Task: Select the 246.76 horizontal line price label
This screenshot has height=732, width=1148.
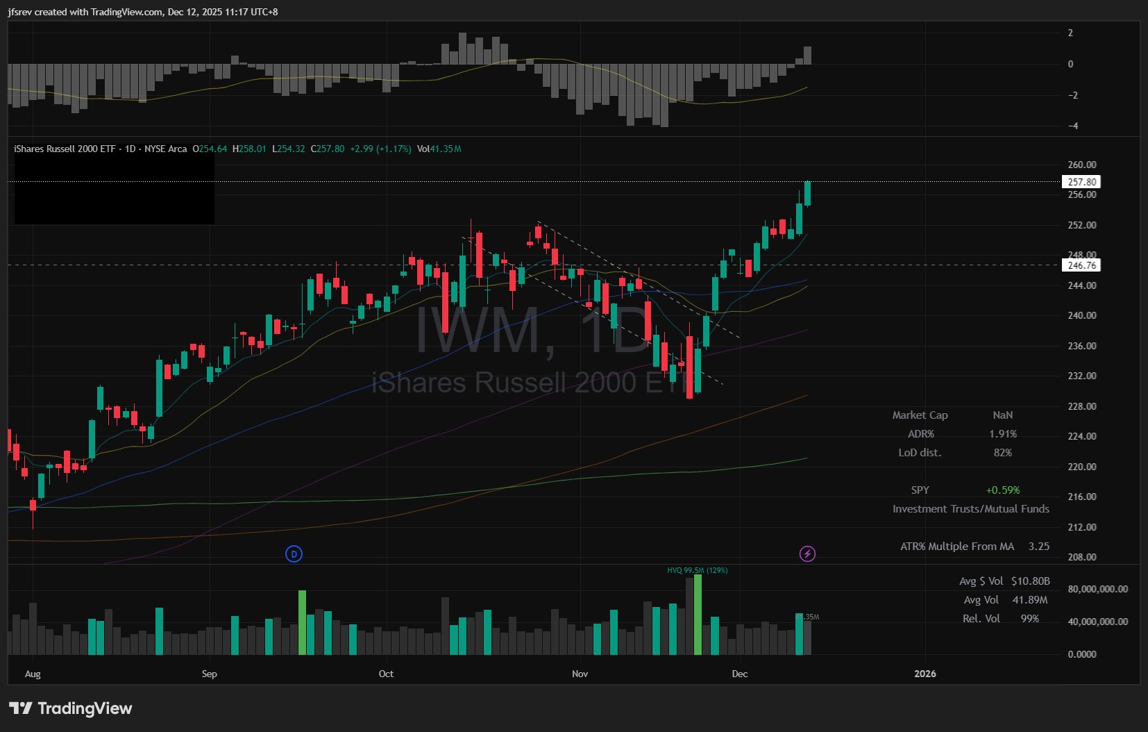Action: click(1081, 265)
